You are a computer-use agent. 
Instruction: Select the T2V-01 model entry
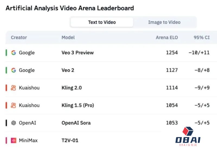point(70,140)
